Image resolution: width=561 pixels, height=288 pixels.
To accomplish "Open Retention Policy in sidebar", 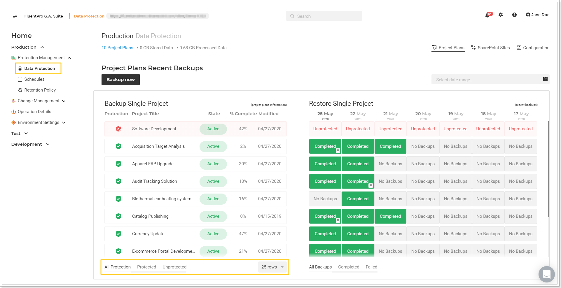I will coord(40,90).
